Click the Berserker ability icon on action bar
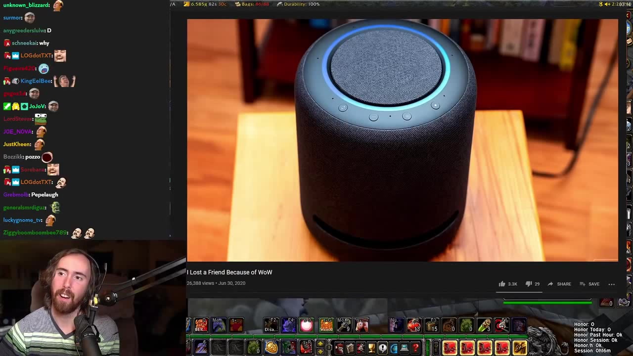Image resolution: width=633 pixels, height=356 pixels. [x=201, y=325]
